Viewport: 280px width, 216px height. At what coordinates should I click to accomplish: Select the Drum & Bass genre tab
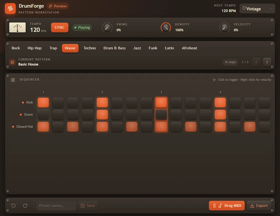[x=114, y=48]
